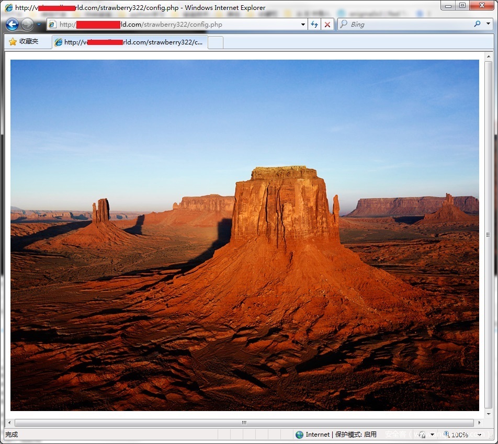This screenshot has width=498, height=444.
Task: Click the vertical scrollbar down arrow
Action: click(489, 413)
